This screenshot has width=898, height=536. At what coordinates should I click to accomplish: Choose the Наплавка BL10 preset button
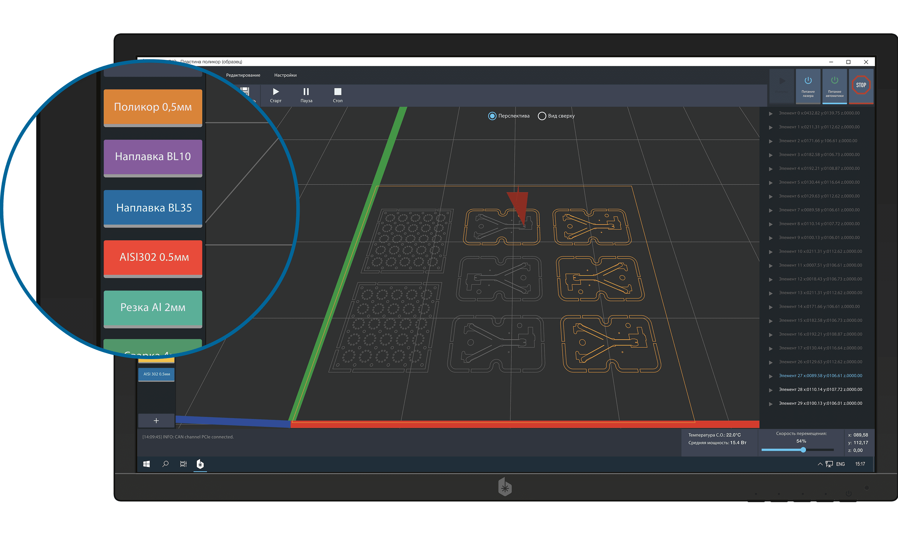153,158
